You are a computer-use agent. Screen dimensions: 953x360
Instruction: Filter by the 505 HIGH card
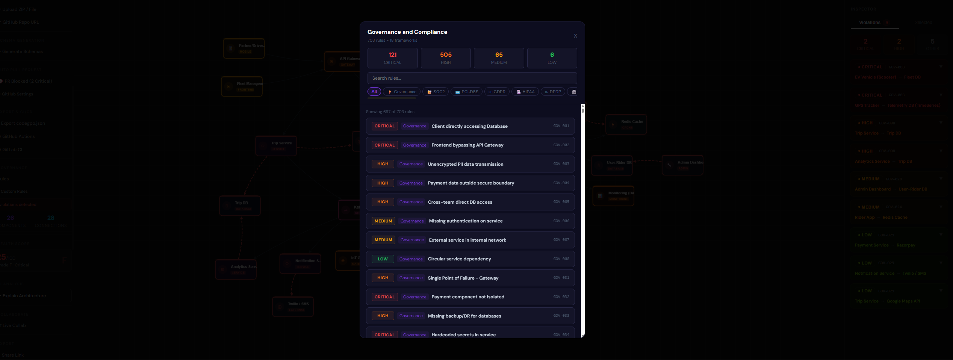click(x=446, y=58)
